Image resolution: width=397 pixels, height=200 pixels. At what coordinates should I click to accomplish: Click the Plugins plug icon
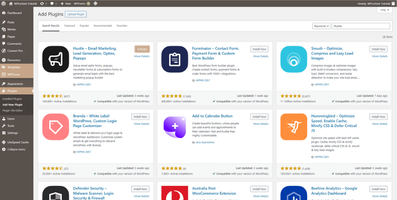[x=4, y=91]
